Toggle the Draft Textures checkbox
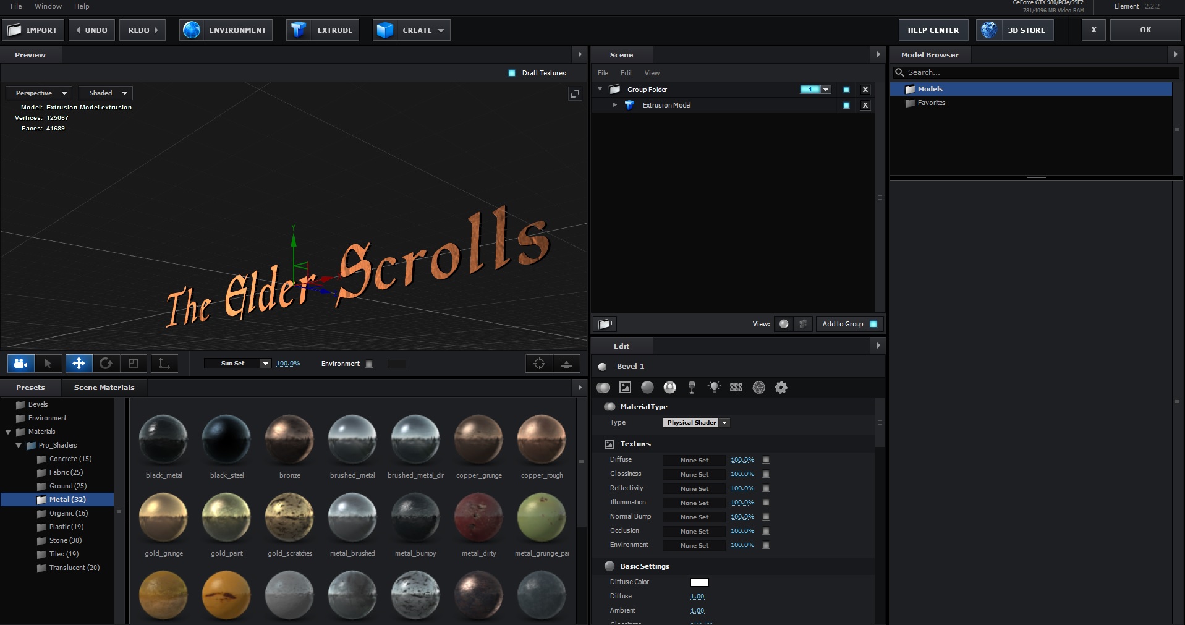 point(512,73)
